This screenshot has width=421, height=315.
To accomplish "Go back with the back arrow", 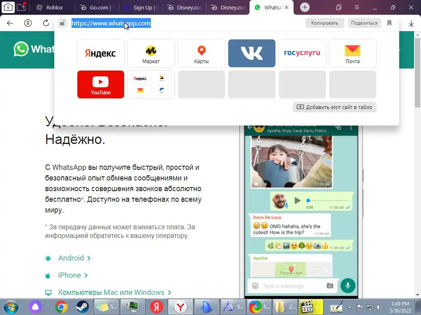I will [x=10, y=23].
